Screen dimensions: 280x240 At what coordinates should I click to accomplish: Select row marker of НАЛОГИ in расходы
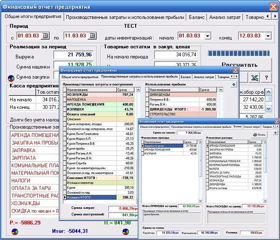207,169
